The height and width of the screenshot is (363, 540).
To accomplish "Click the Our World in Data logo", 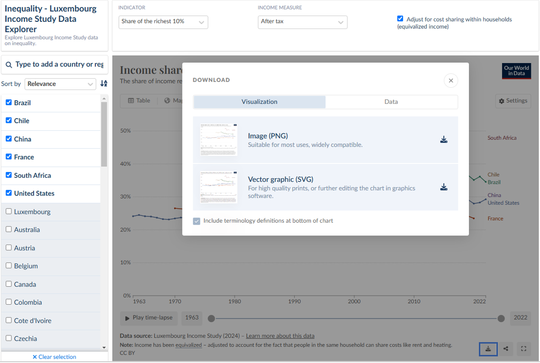I will click(x=516, y=71).
